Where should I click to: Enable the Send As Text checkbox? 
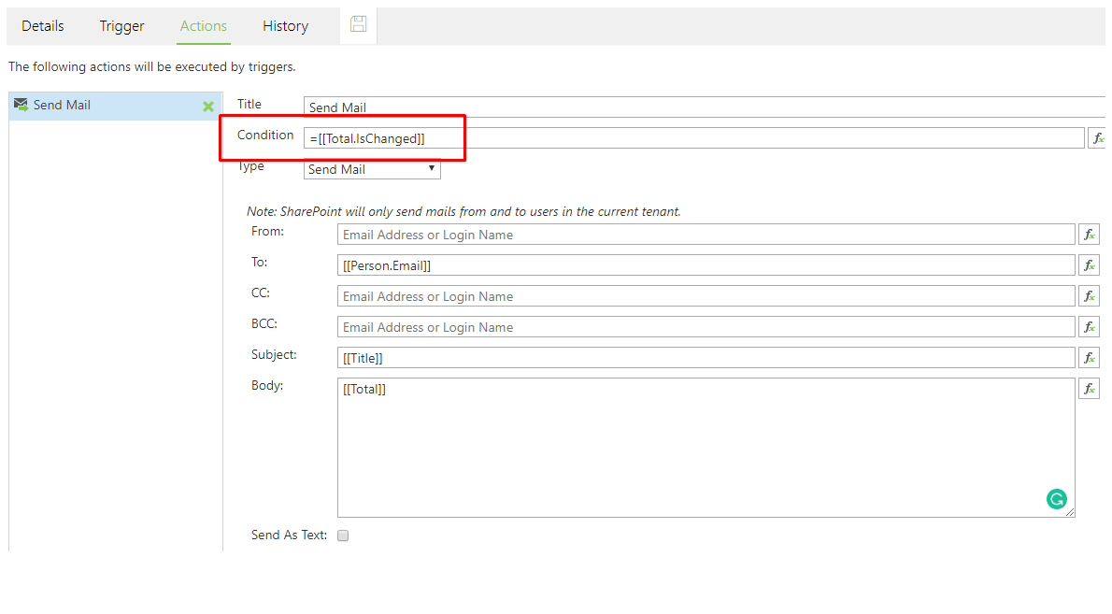tap(343, 535)
